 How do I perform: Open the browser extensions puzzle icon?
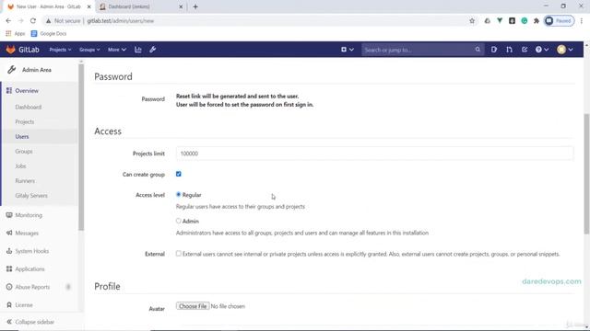point(537,21)
